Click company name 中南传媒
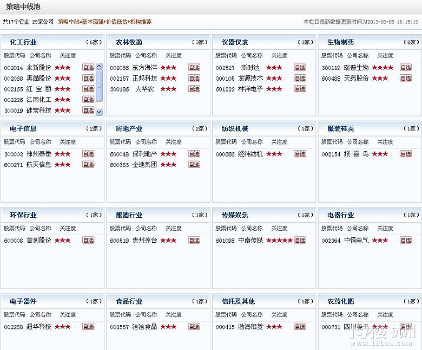Image resolution: width=422 pixels, height=350 pixels. point(250,241)
